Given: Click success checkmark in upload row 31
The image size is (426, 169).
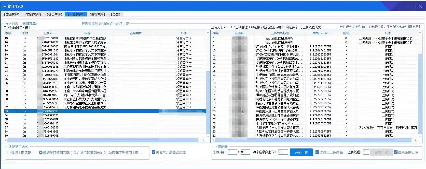Looking at the screenshot, I should tap(346, 136).
